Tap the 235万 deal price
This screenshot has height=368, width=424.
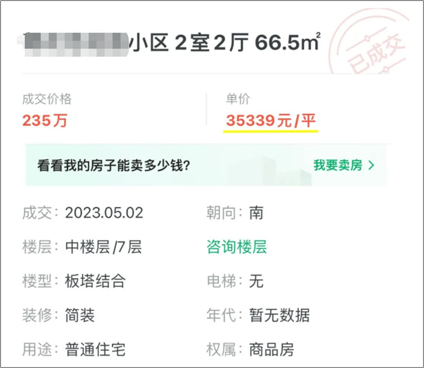(x=45, y=120)
